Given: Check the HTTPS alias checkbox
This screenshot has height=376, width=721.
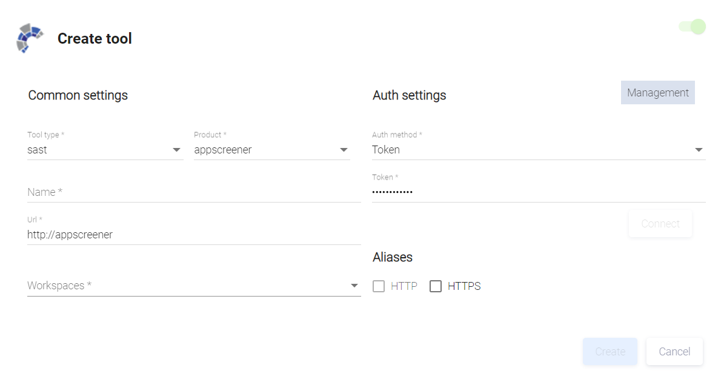Looking at the screenshot, I should pos(436,286).
